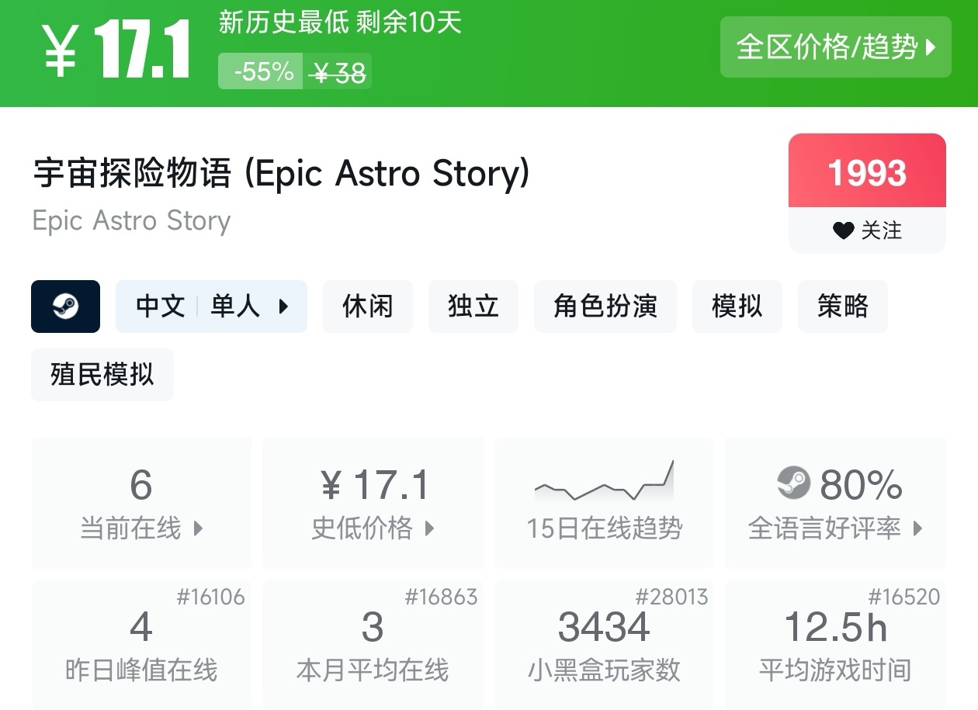The height and width of the screenshot is (710, 978).
Task: Click the red 1993 follower count badge
Action: (867, 172)
